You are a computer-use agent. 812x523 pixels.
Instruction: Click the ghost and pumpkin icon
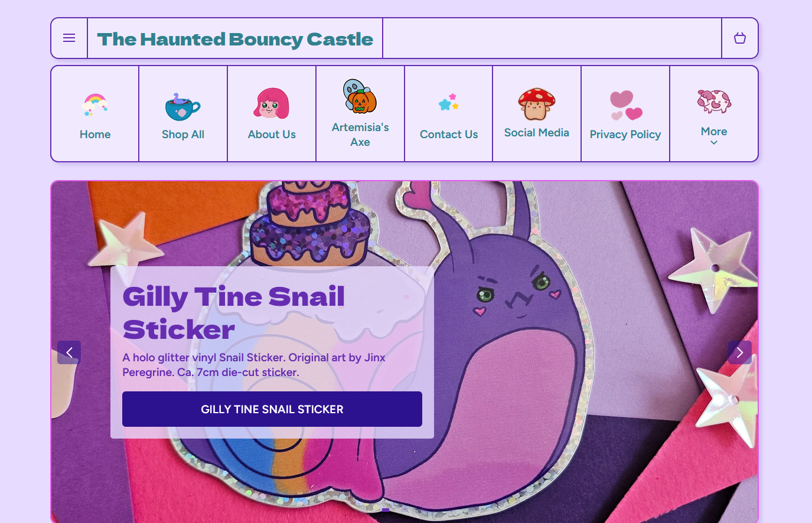point(360,96)
